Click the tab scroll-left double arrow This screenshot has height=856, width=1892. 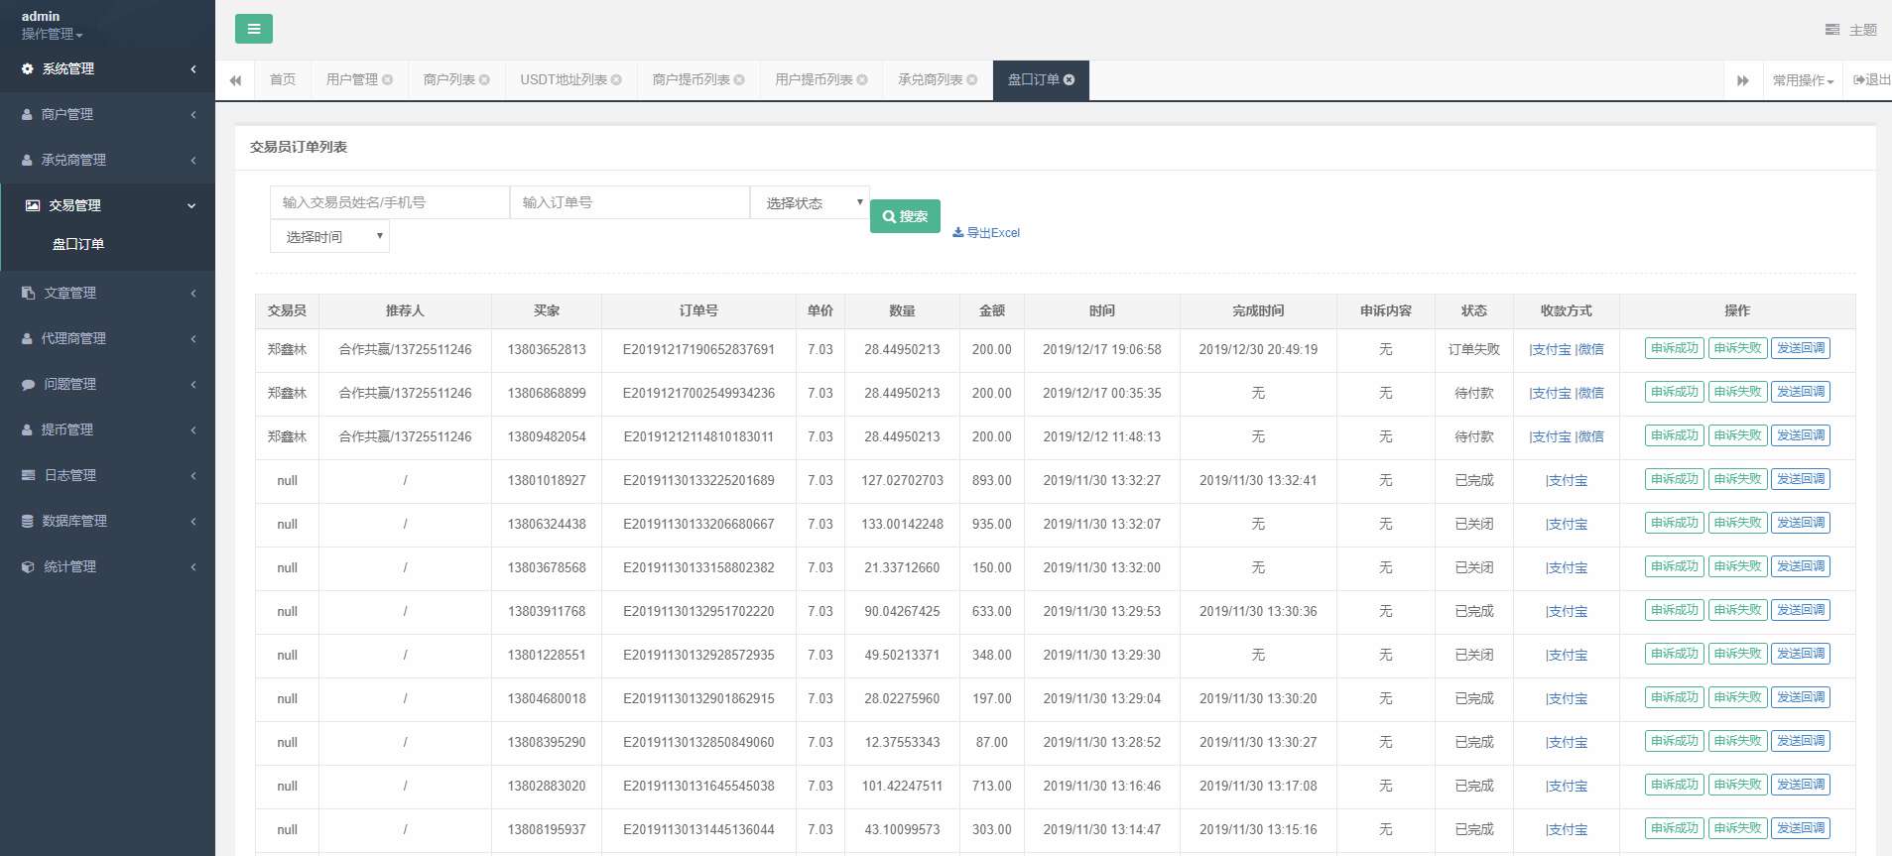coord(235,80)
